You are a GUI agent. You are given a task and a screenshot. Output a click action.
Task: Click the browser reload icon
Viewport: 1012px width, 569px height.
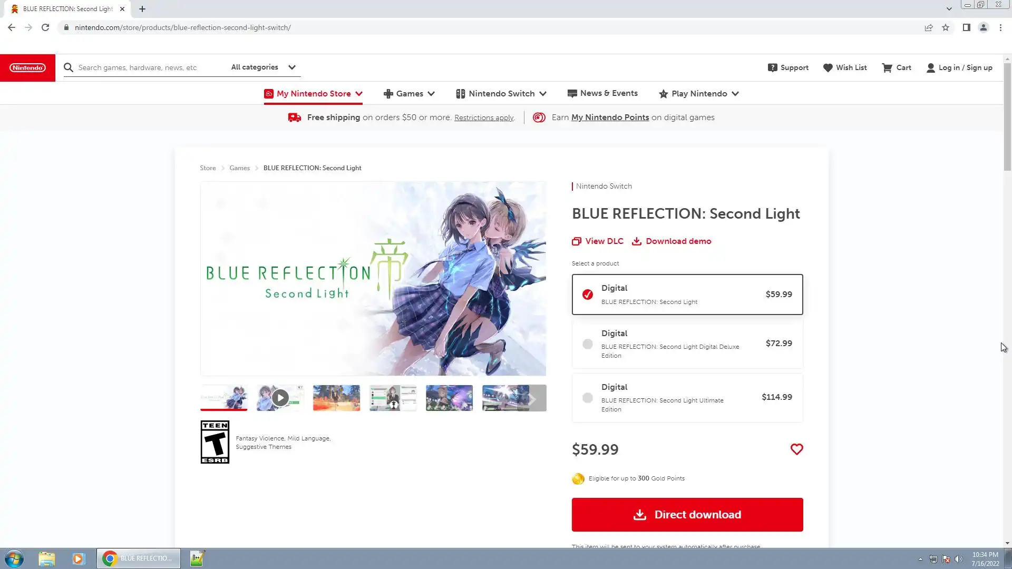click(45, 27)
